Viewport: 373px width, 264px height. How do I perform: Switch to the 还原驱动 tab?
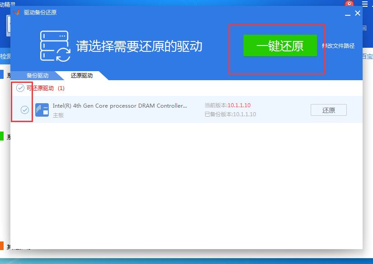(81, 75)
